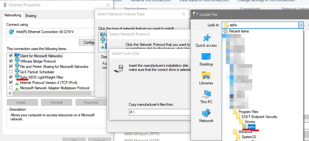Open Libraries in Locate File sidebar
The width and height of the screenshot is (309, 141).
point(206,78)
